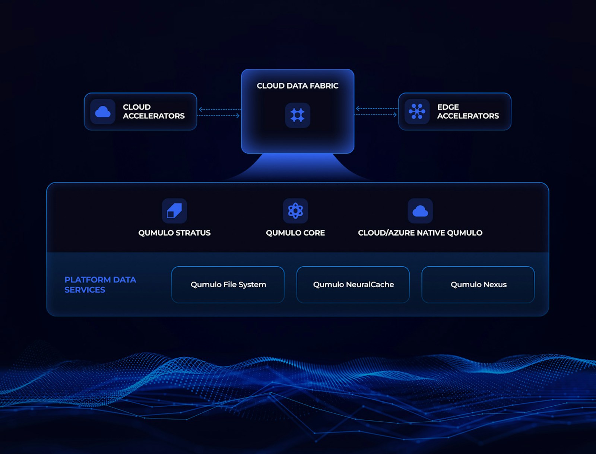Click the CLOUD ACCELERATORS label
Image resolution: width=596 pixels, height=454 pixels.
(153, 111)
